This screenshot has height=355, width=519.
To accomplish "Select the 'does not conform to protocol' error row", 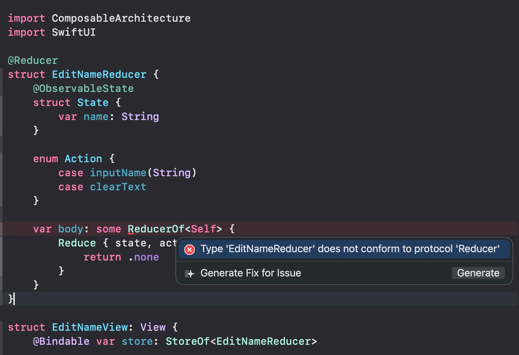I will point(350,249).
